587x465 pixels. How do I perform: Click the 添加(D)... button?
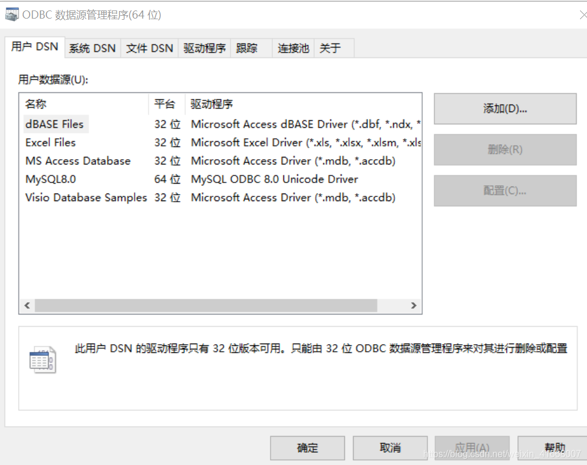[x=505, y=109]
